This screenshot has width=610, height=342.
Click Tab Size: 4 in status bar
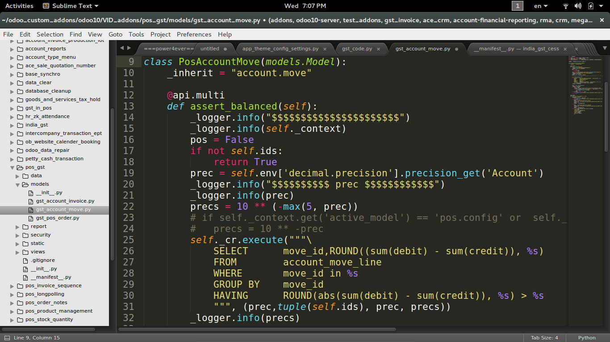click(544, 338)
